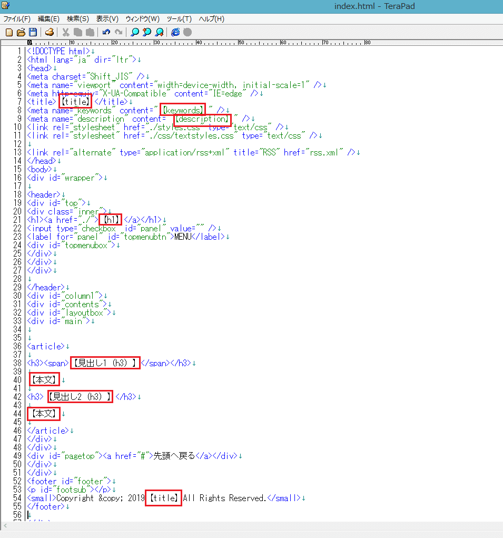The image size is (503, 538).
Task: Click the Shift_JIS charset value
Action: 110,76
